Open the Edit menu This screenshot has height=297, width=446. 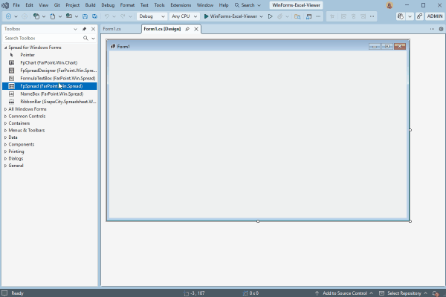coord(29,5)
